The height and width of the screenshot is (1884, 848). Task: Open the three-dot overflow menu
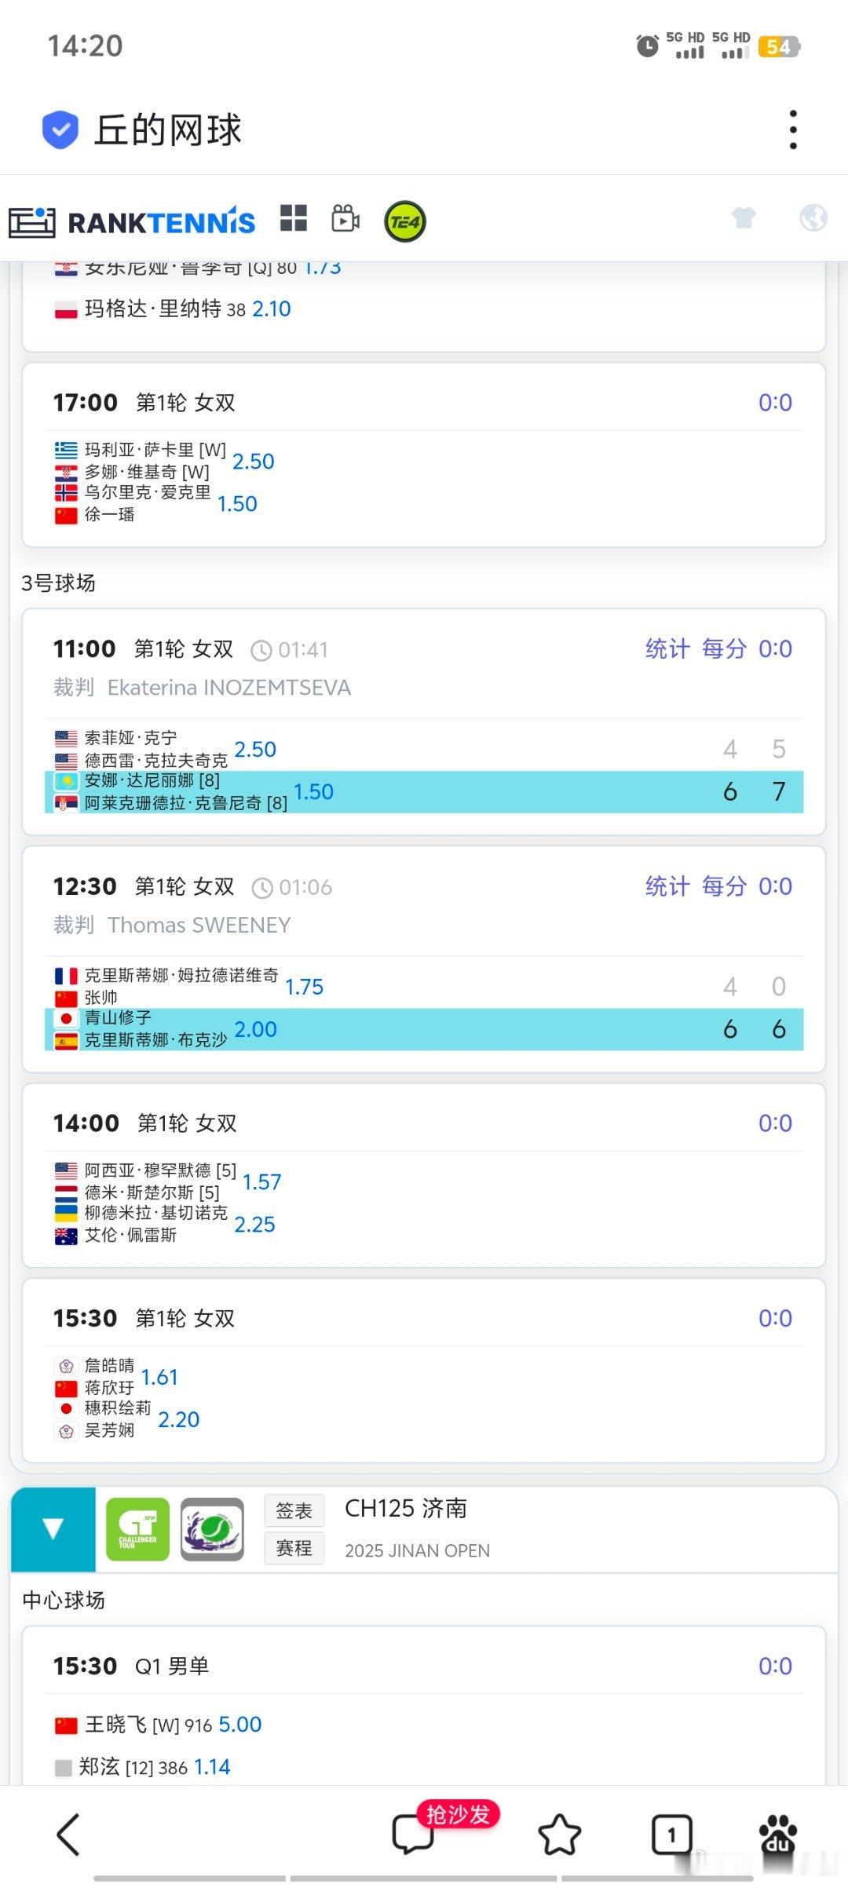point(793,130)
